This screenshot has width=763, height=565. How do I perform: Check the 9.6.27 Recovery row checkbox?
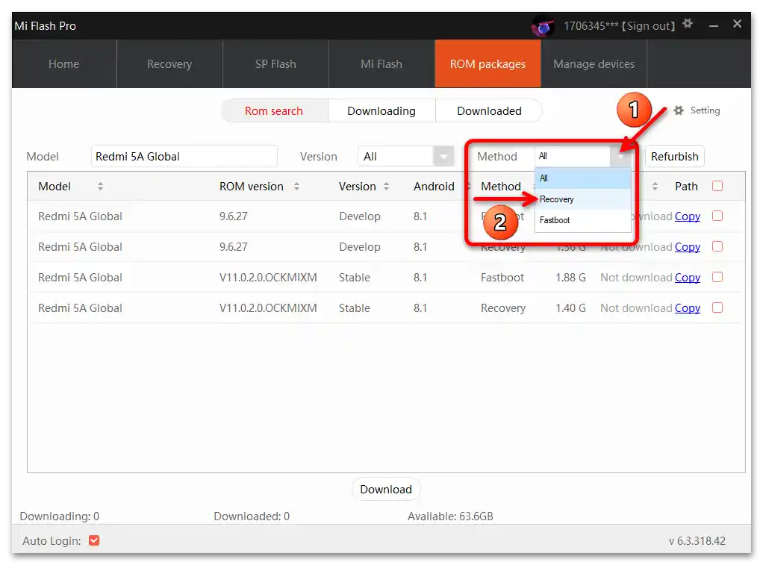(x=717, y=246)
